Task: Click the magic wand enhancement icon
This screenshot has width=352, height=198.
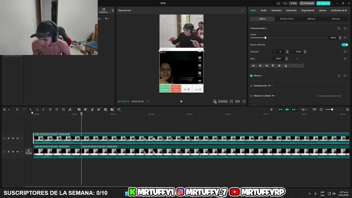Action: (x=99, y=109)
